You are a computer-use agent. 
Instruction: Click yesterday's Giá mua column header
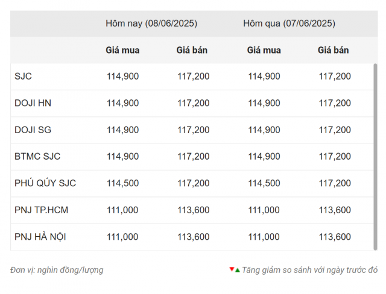tap(264, 50)
